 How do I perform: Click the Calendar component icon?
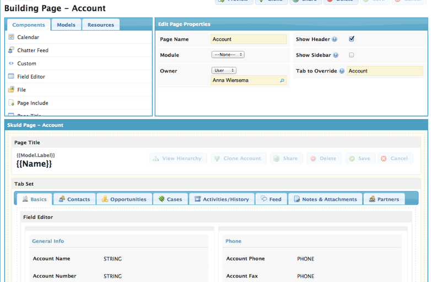[x=11, y=37]
